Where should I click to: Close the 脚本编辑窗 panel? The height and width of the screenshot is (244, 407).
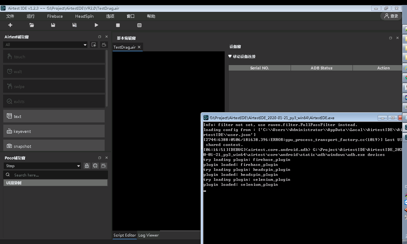[397, 38]
